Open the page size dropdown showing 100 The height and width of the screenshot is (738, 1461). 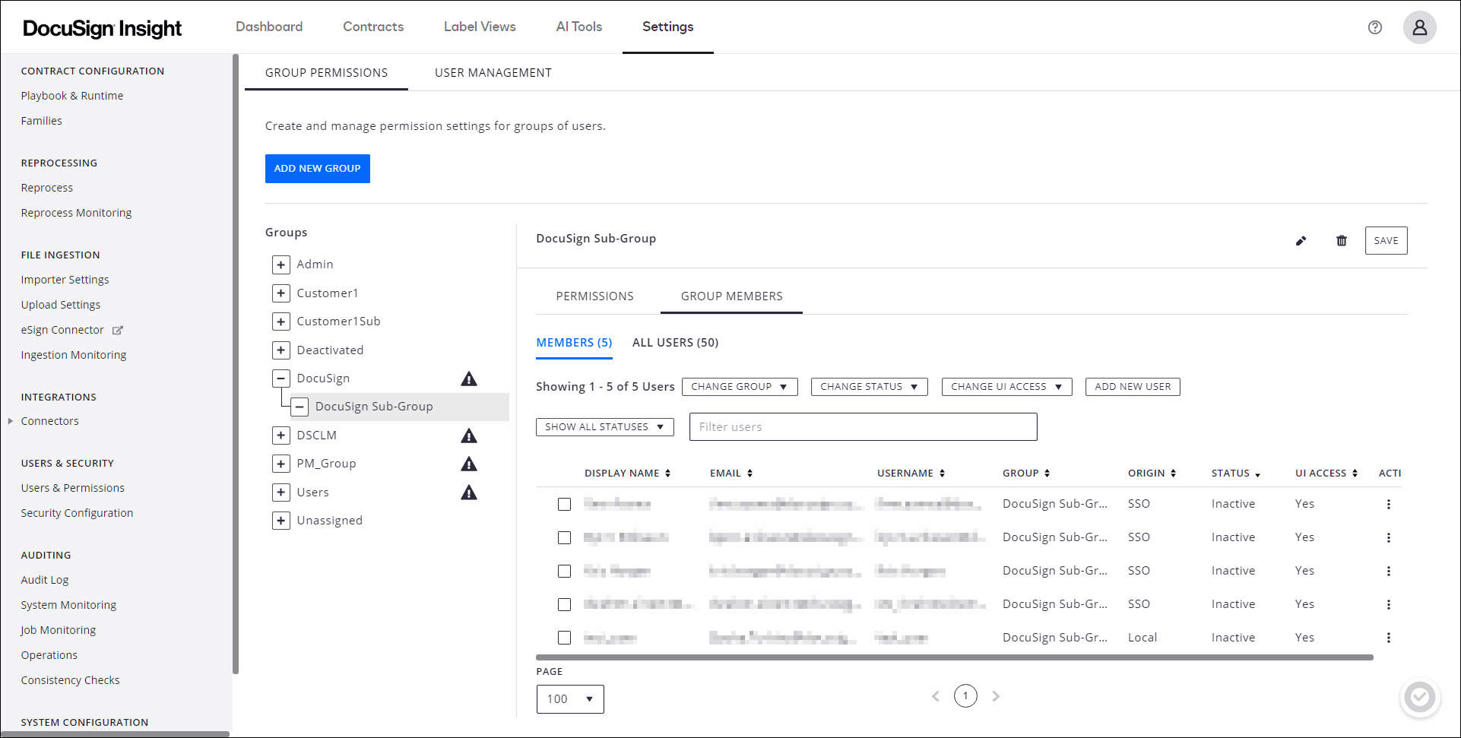570,699
